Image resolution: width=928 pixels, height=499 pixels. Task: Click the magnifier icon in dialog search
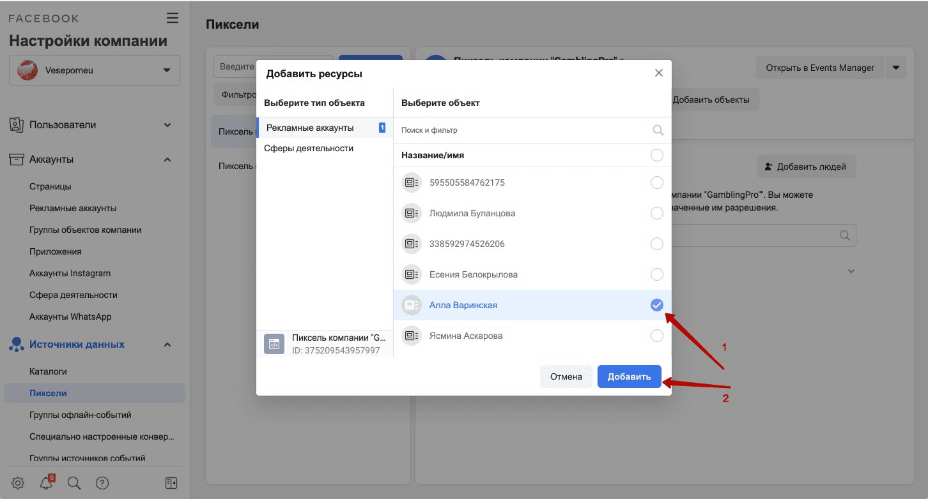658,130
